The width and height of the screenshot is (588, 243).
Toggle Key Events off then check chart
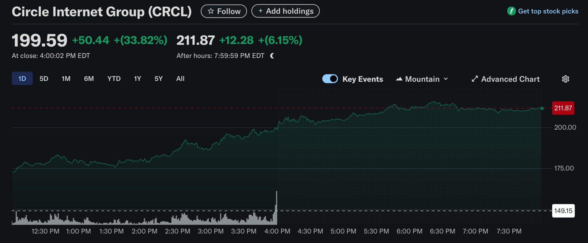[330, 79]
